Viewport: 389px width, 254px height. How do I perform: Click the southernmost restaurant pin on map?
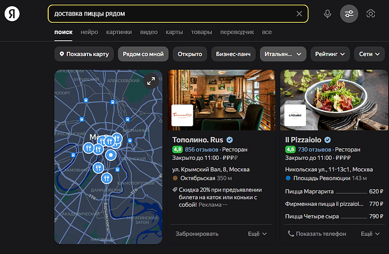[107, 178]
